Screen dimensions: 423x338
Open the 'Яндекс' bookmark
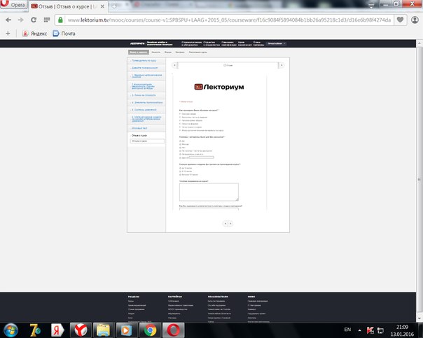(x=35, y=34)
